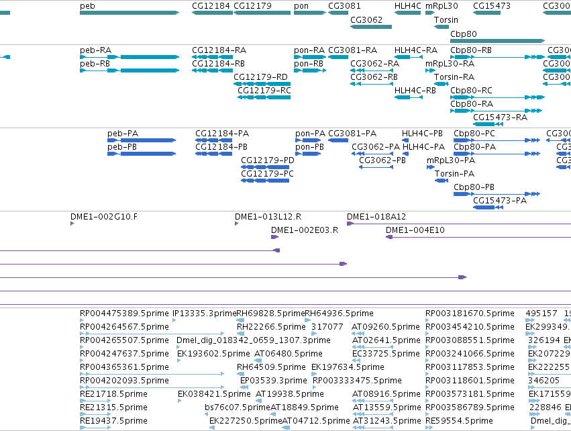
Task: Open the CG3062-RB transcript label
Action: [x=374, y=77]
